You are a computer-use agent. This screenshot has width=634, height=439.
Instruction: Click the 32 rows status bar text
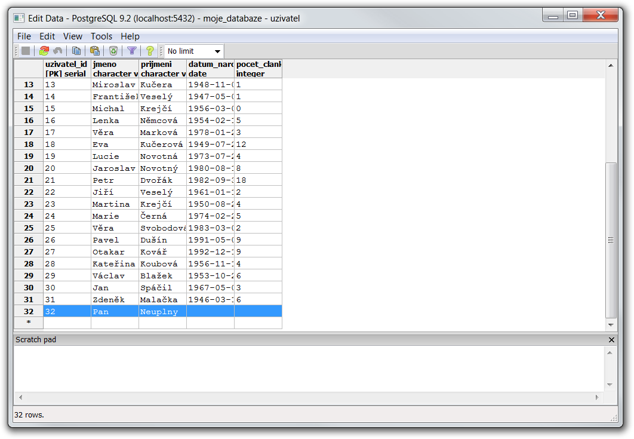pos(29,415)
